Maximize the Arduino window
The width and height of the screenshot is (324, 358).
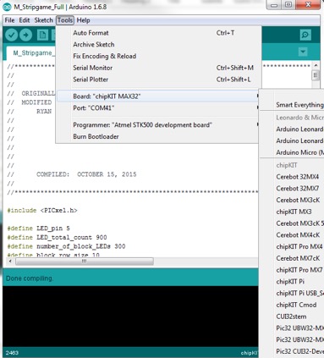[x=288, y=5]
